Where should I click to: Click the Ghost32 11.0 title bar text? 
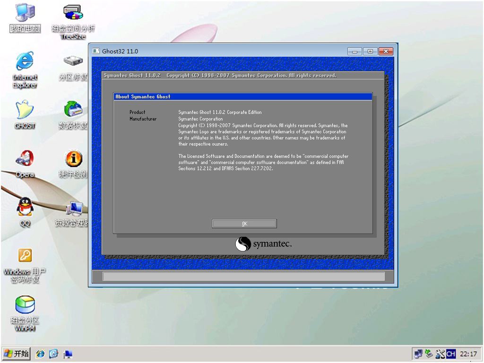(x=120, y=51)
